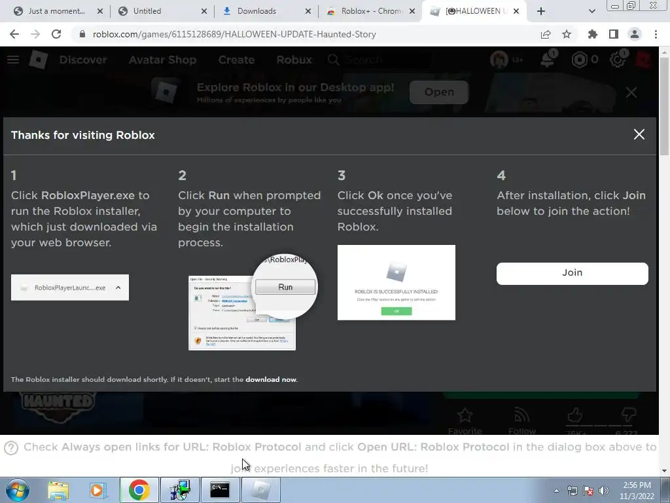Screen dimensions: 670x503
Task: Close the Just a moment tab
Action: 100,11
